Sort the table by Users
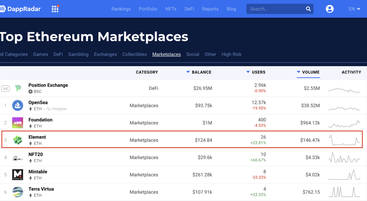This screenshot has width=367, height=201. [256, 72]
